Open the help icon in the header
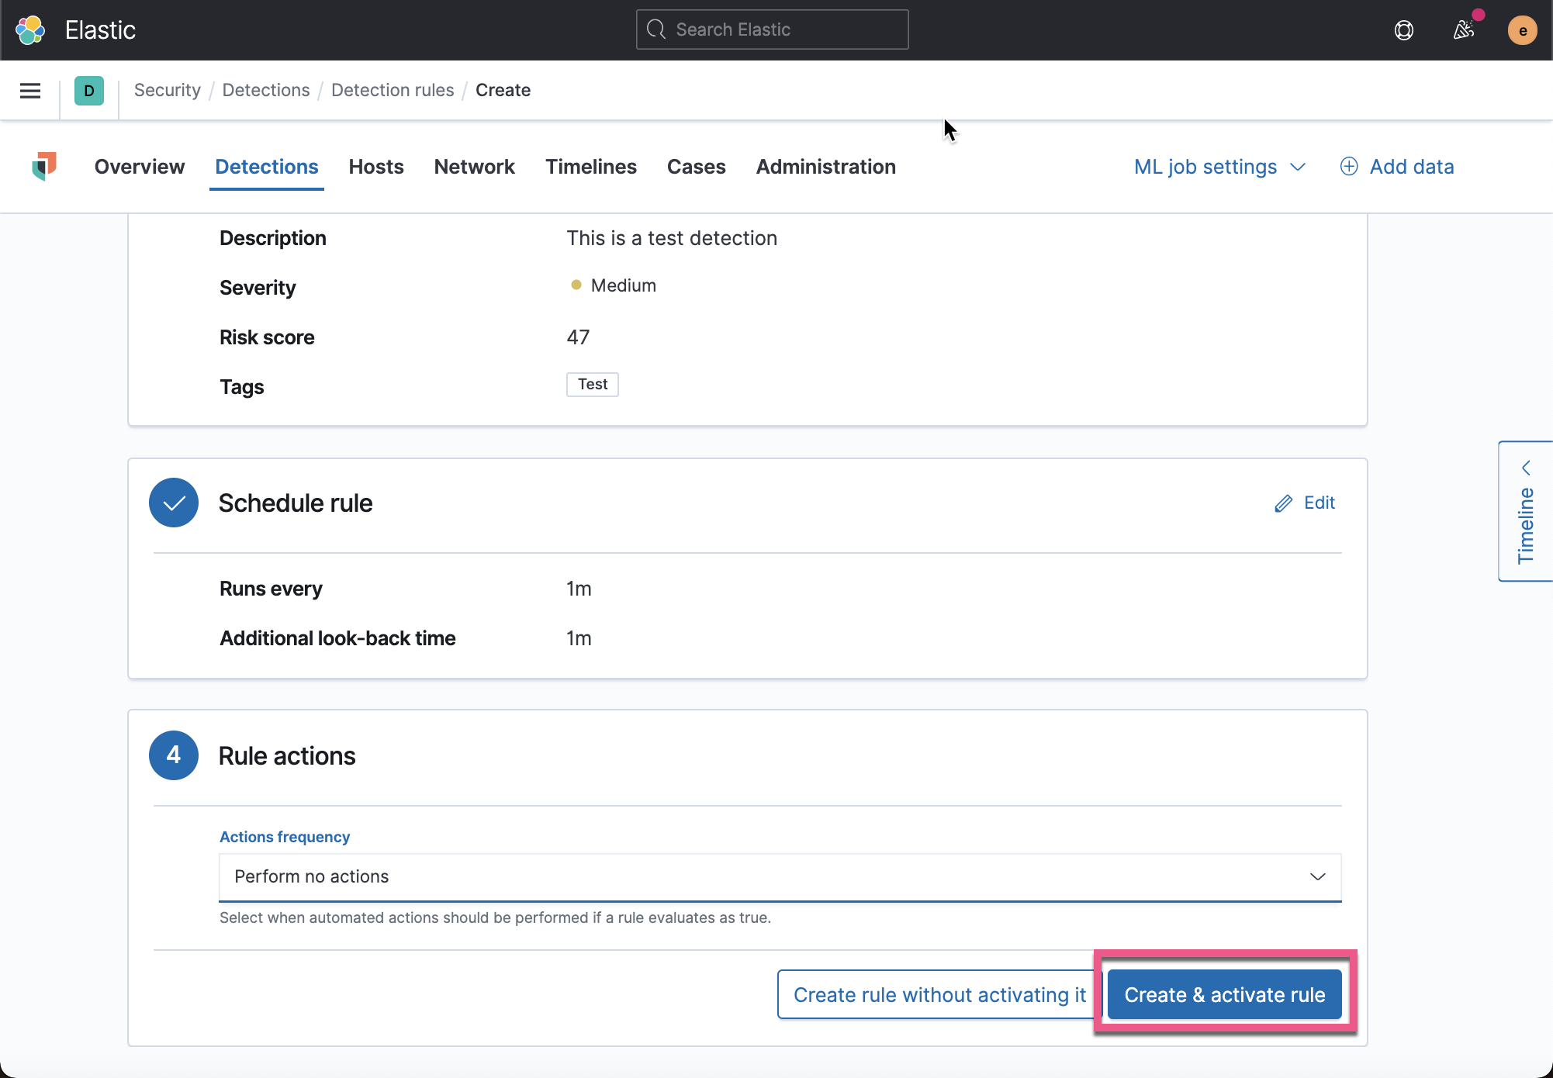Viewport: 1553px width, 1078px height. point(1403,30)
